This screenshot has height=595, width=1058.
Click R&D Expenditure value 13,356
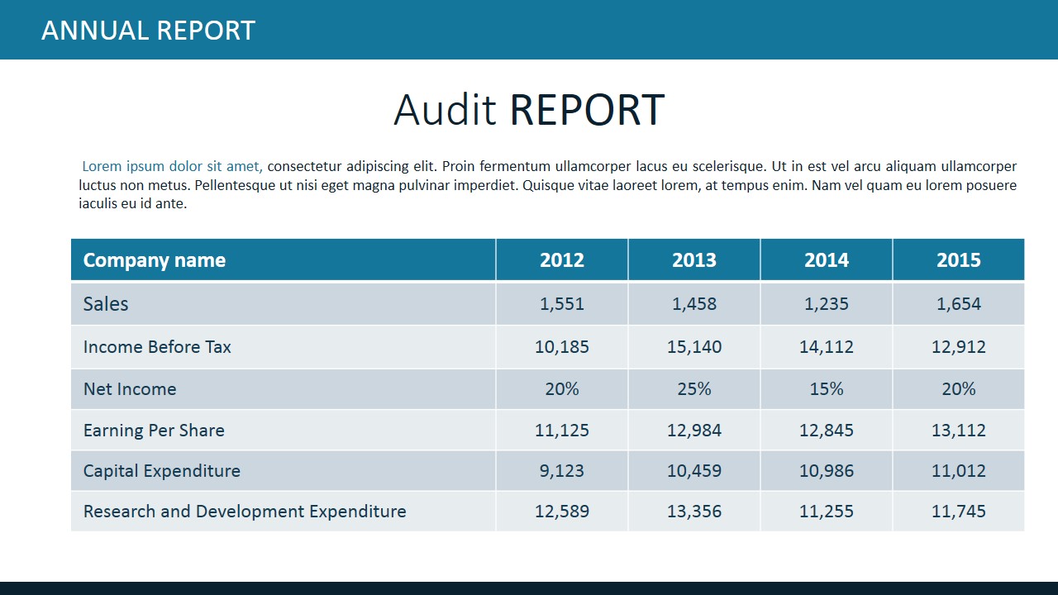click(694, 512)
